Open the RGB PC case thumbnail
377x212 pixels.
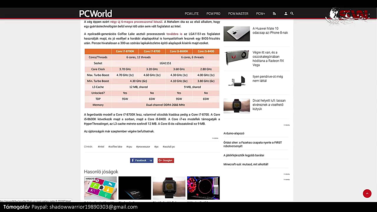pos(203,188)
